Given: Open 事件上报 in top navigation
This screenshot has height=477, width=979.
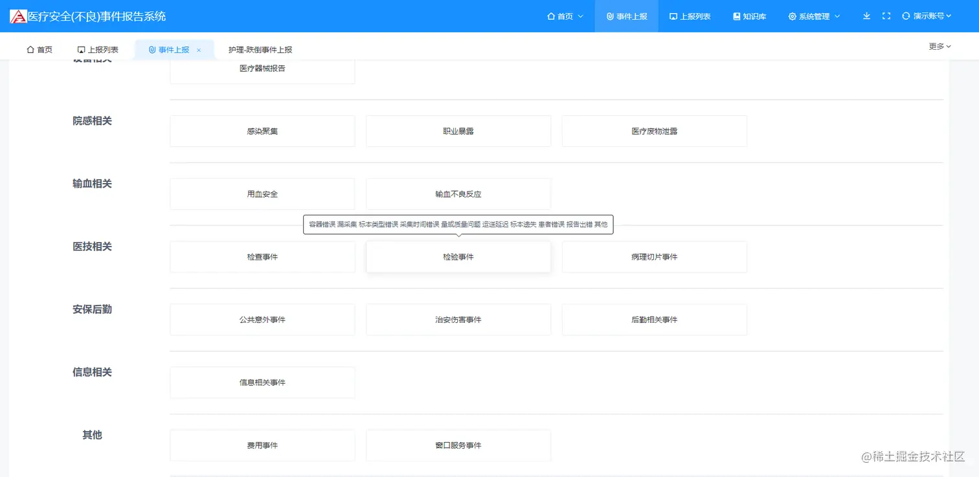Looking at the screenshot, I should (627, 16).
